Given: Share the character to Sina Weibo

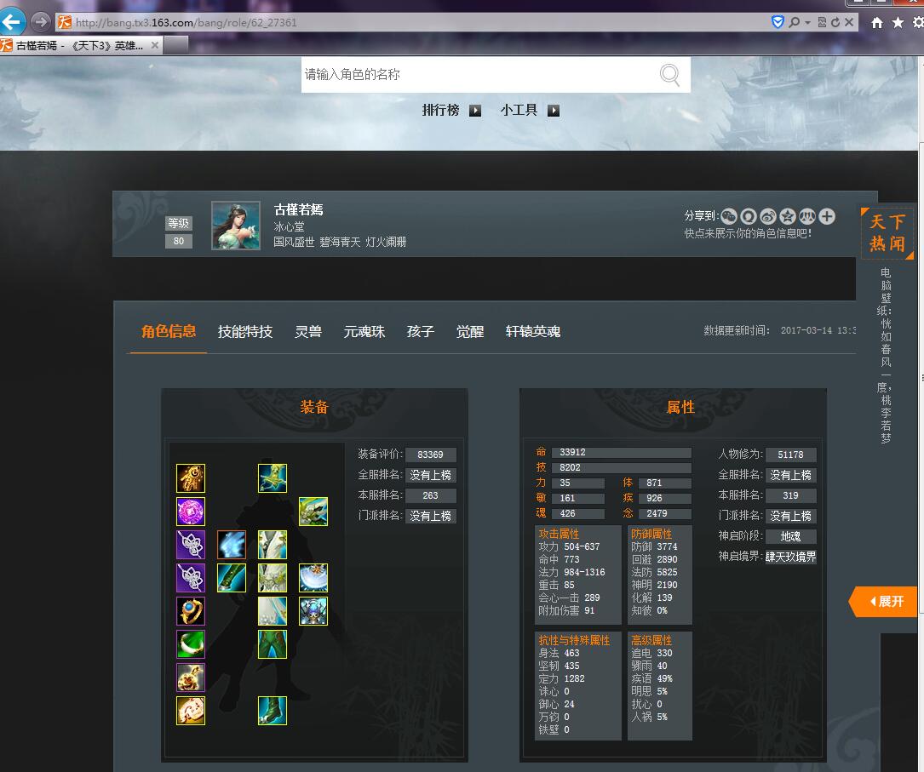Looking at the screenshot, I should coord(768,217).
